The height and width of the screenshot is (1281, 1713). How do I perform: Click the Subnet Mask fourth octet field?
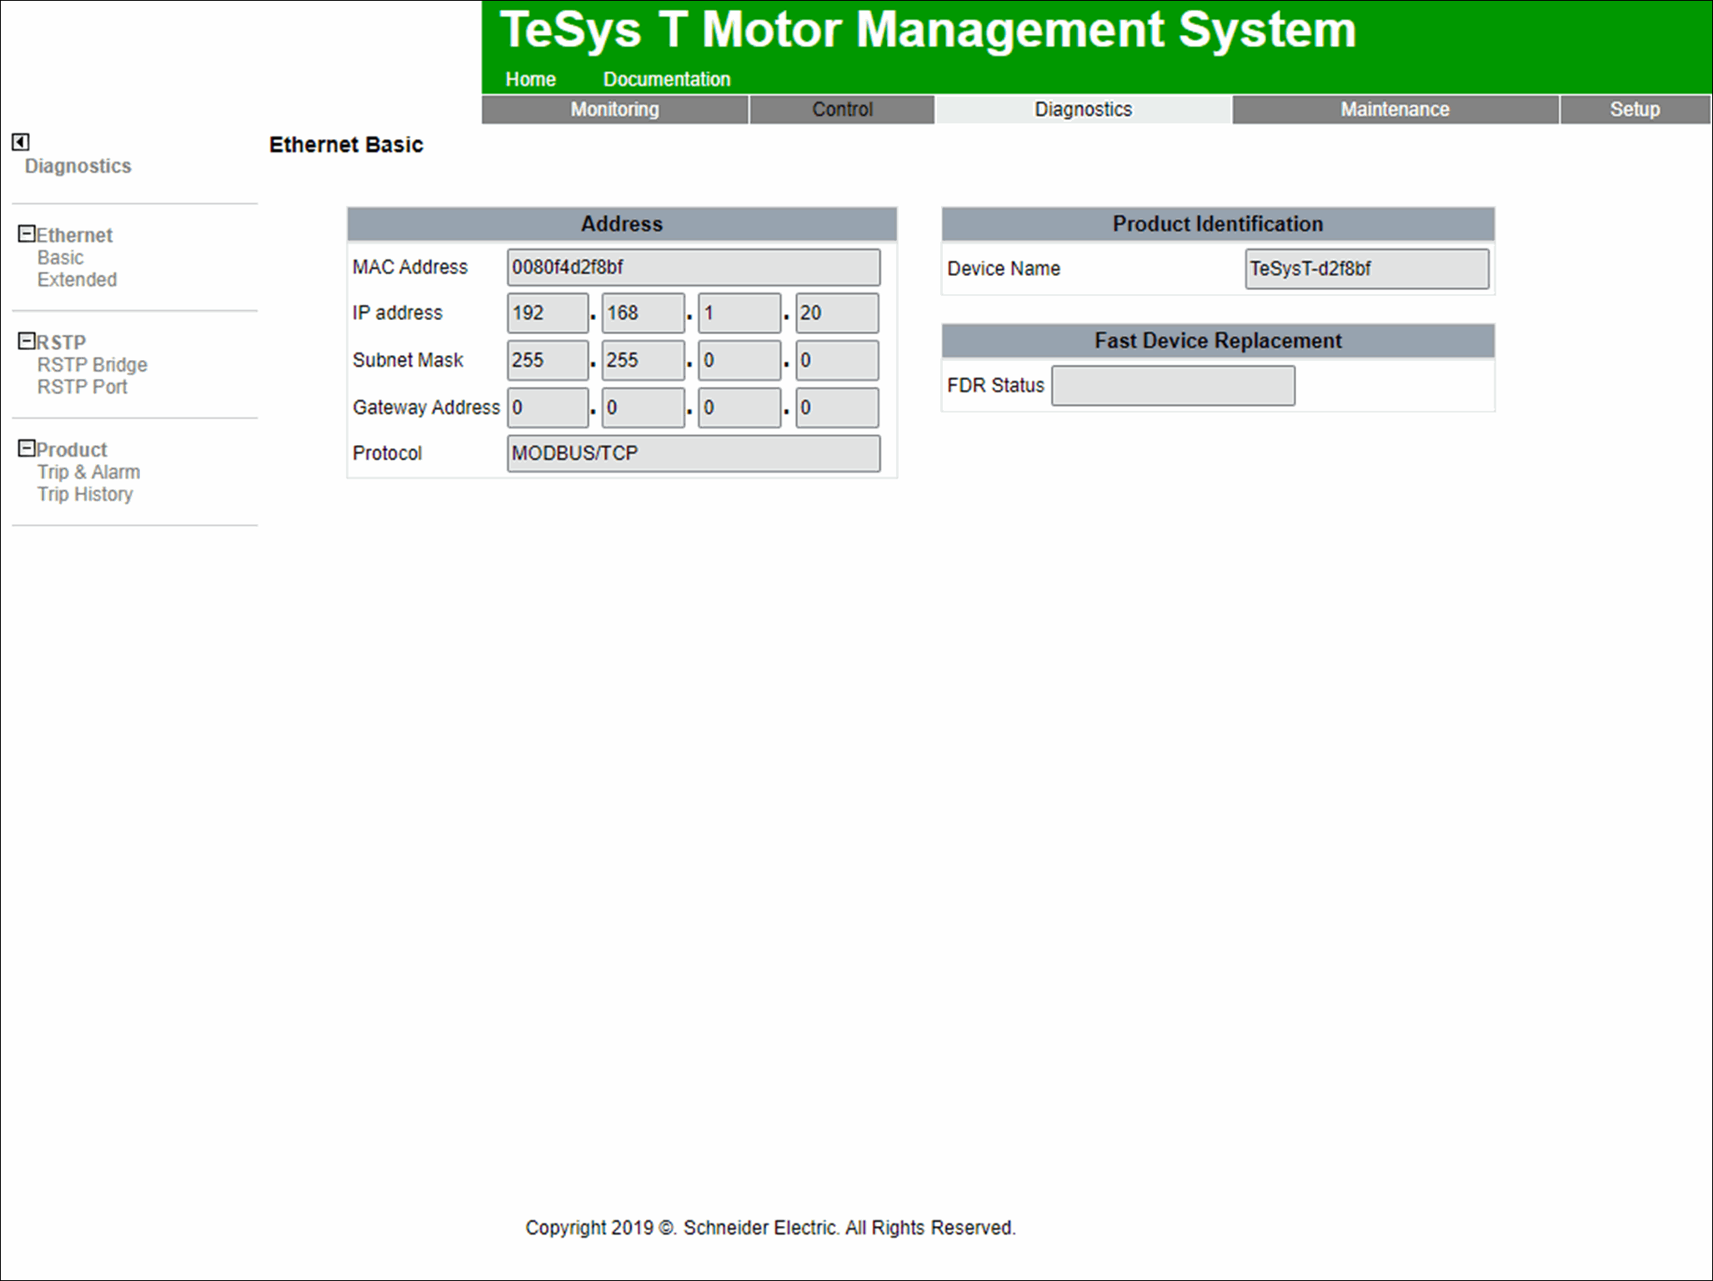click(x=837, y=360)
